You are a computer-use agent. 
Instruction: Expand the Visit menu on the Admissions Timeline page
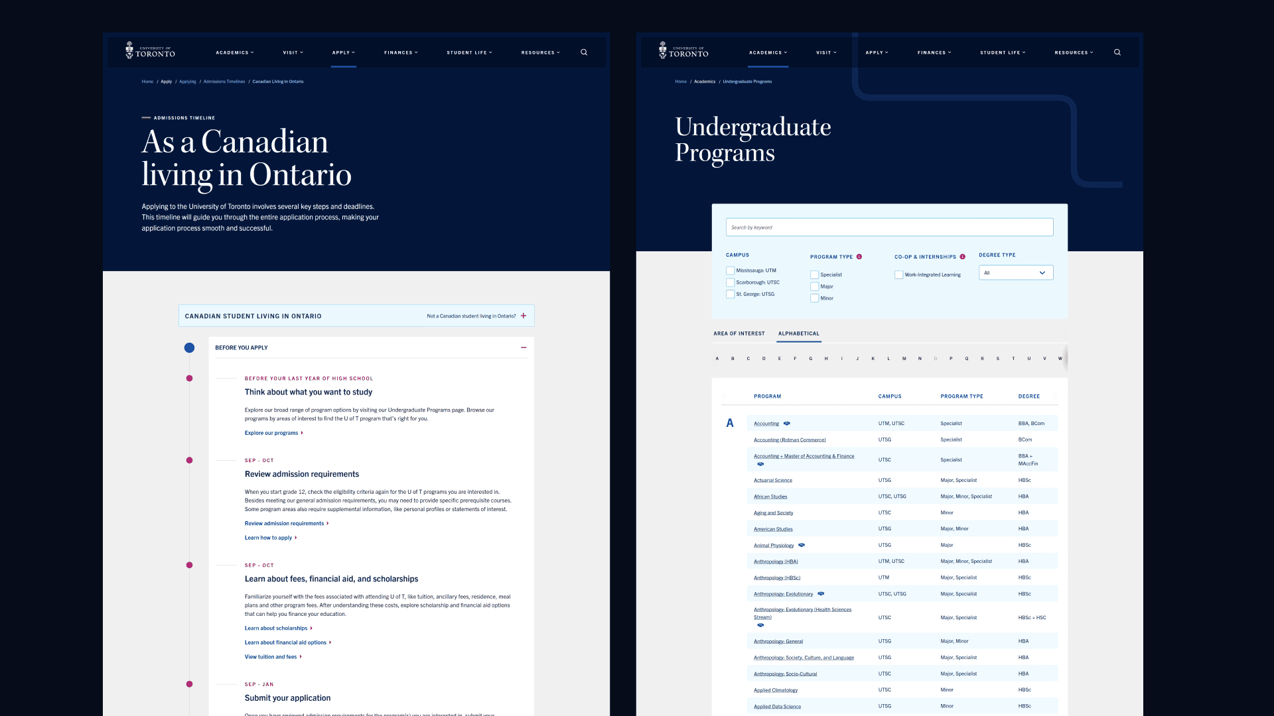tap(293, 52)
